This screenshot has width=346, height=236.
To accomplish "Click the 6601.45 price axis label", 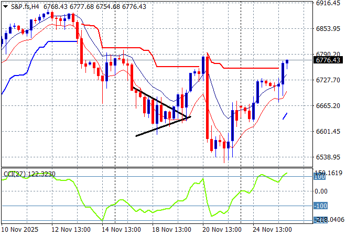I will coord(328,131).
